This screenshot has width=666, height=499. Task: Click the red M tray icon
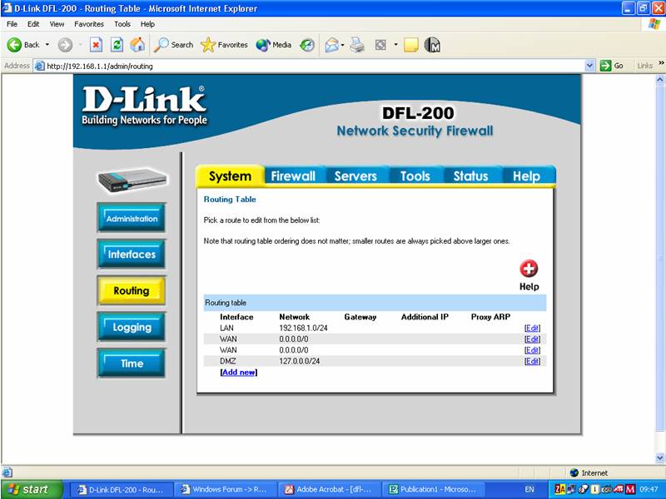pyautogui.click(x=630, y=489)
